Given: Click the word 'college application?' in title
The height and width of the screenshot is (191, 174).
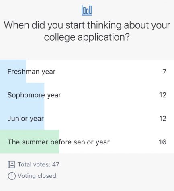Looking at the screenshot, I should (x=87, y=37).
